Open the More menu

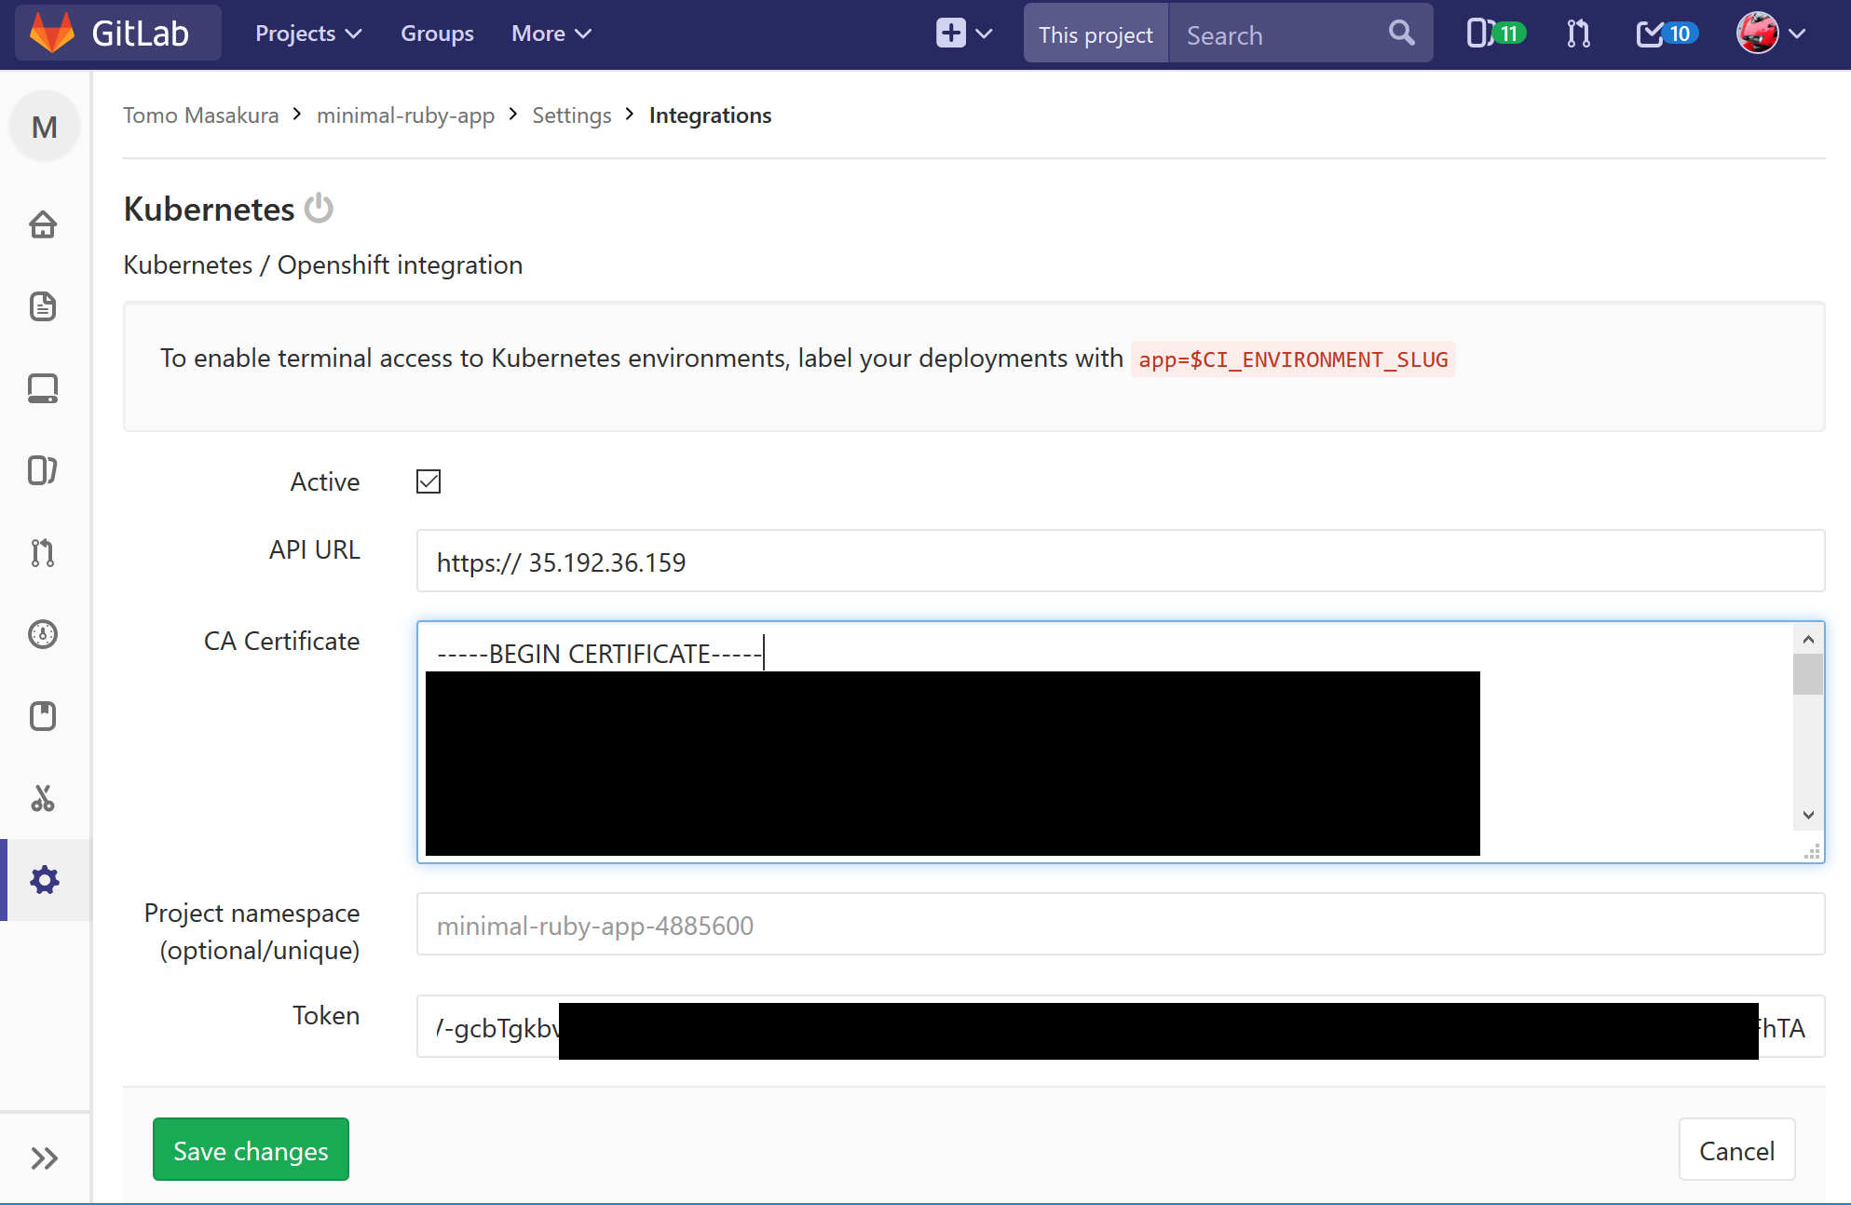tap(550, 33)
